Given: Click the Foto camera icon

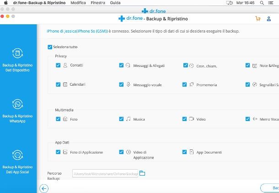Looking at the screenshot, I should click(65, 119).
